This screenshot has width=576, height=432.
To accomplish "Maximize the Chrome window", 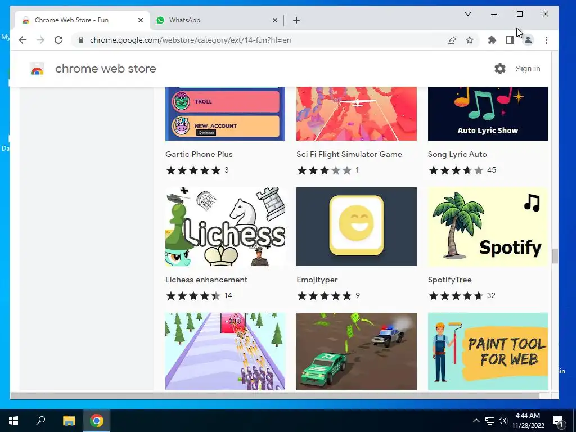I will 519,14.
